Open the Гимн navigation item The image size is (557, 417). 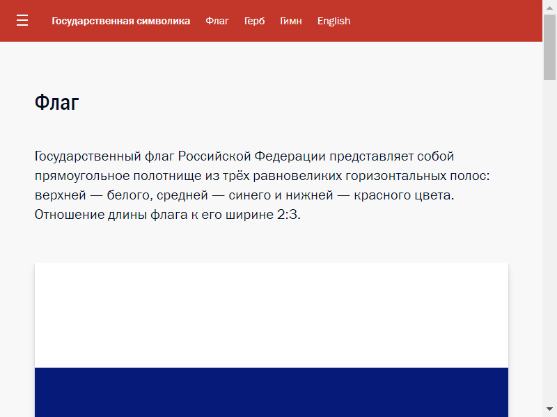pyautogui.click(x=291, y=21)
